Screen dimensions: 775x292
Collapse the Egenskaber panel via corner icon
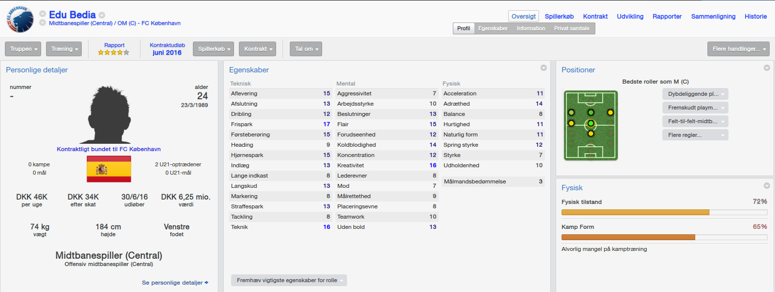coord(543,68)
